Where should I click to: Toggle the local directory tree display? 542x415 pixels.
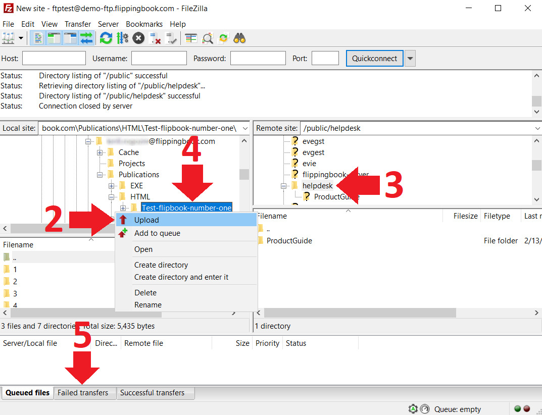54,38
